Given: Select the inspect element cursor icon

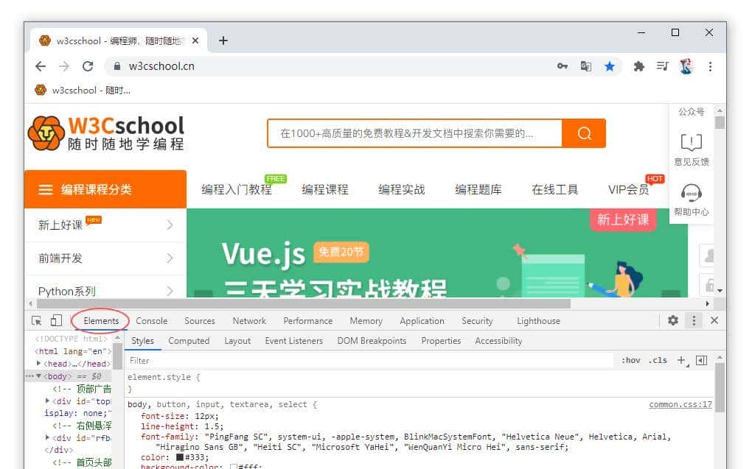Looking at the screenshot, I should click(35, 320).
